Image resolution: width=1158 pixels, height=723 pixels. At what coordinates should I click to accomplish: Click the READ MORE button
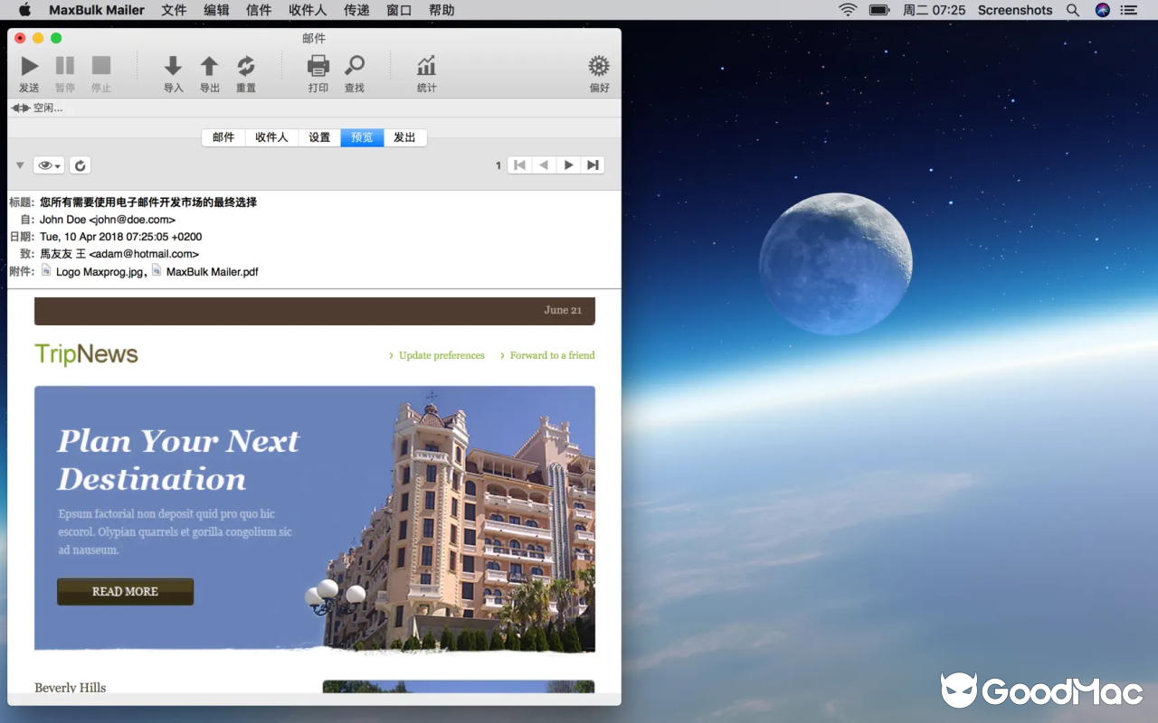pyautogui.click(x=125, y=591)
